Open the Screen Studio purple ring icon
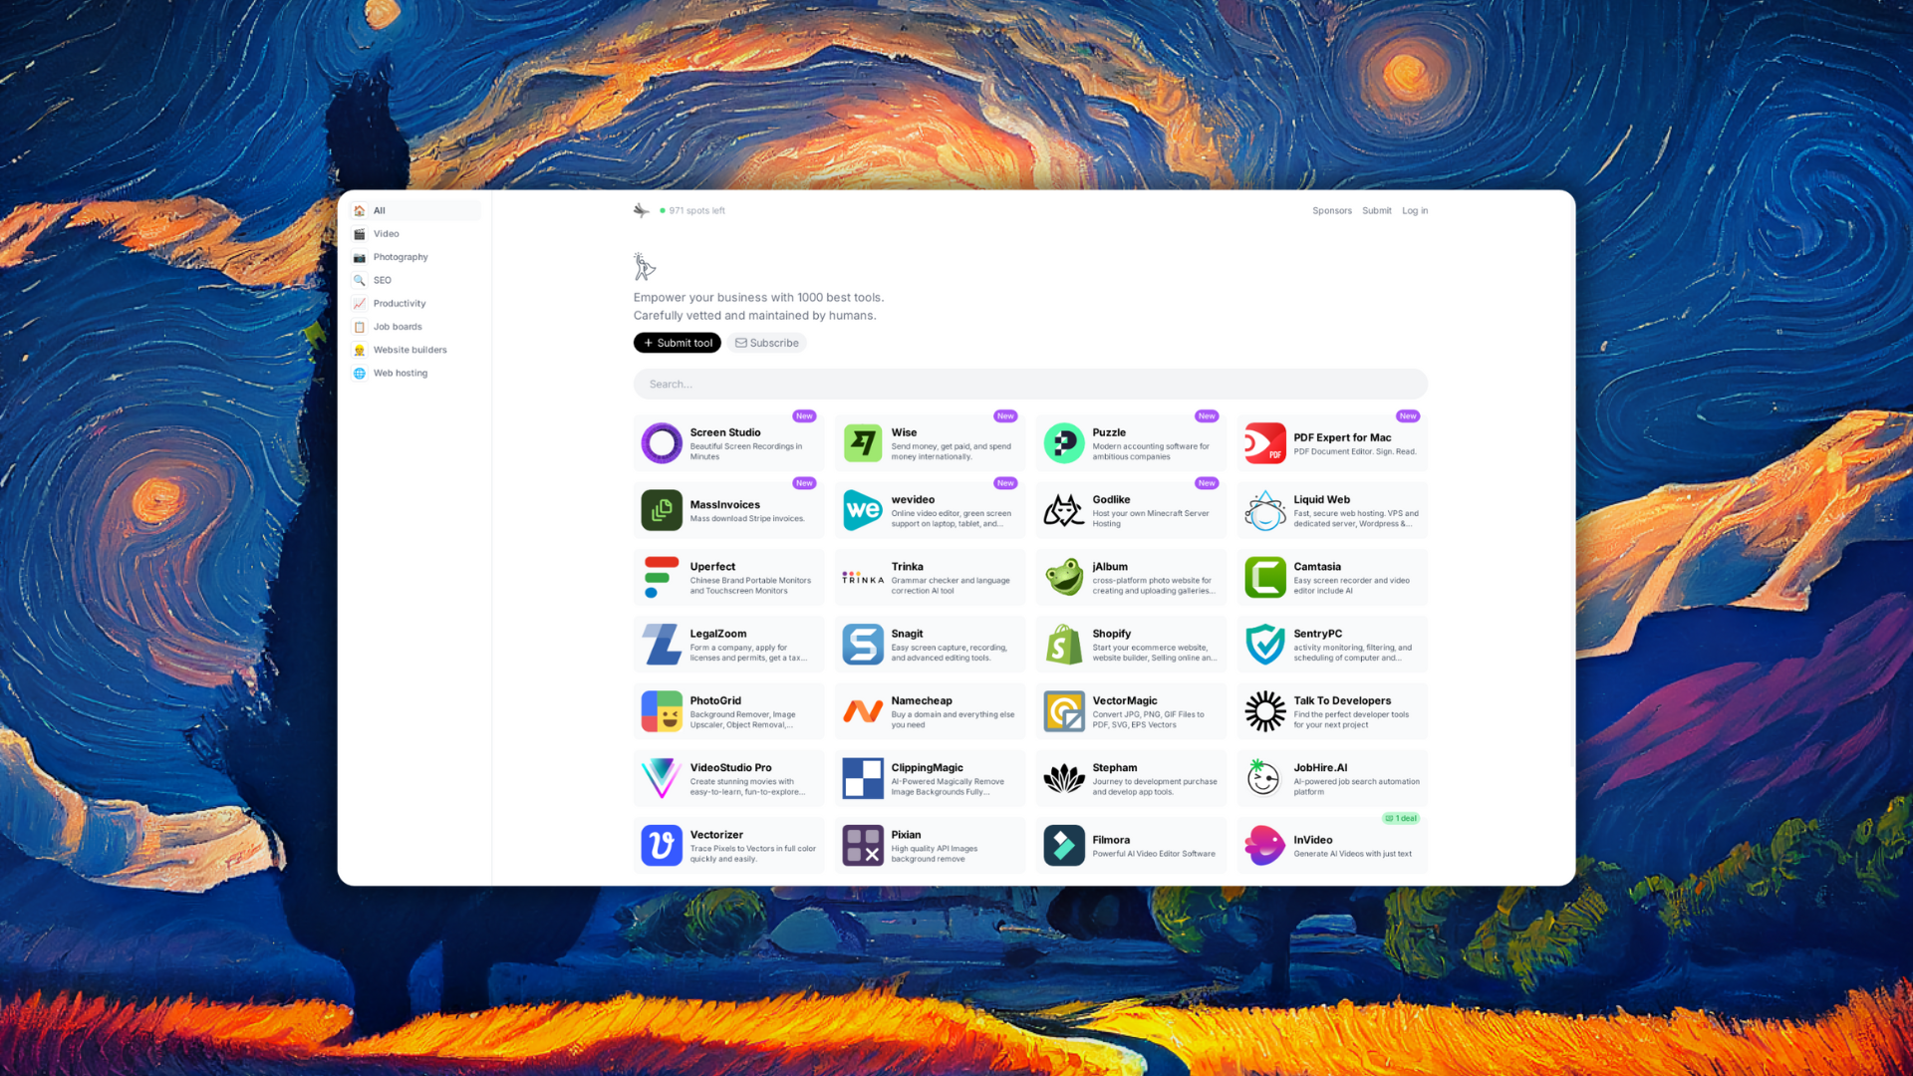 pos(662,443)
